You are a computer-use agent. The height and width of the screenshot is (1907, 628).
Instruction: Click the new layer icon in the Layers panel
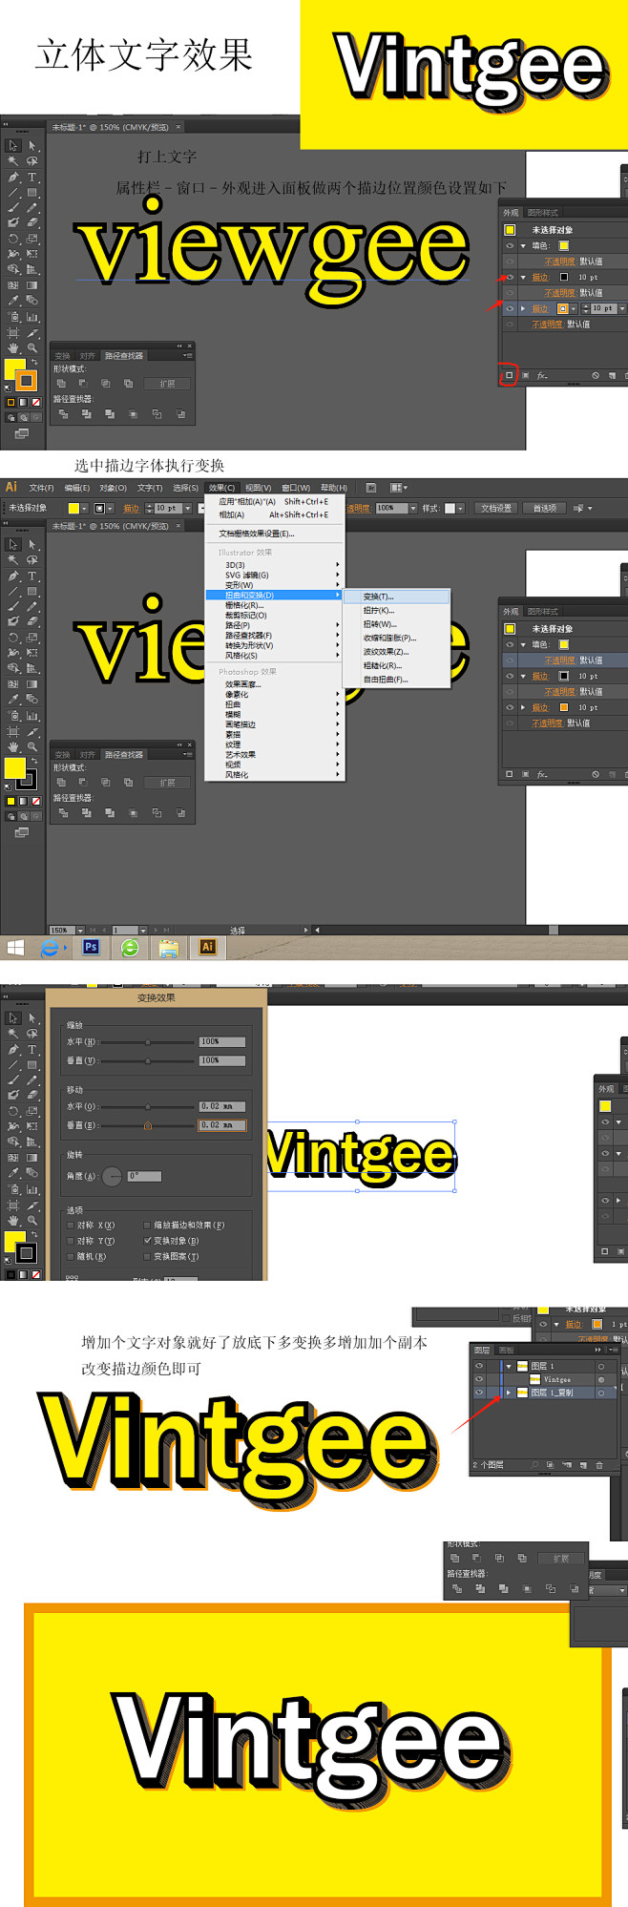[581, 1464]
